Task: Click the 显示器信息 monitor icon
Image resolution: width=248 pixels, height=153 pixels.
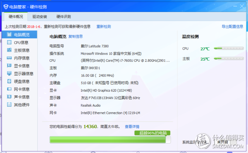Action: (x=9, y=74)
